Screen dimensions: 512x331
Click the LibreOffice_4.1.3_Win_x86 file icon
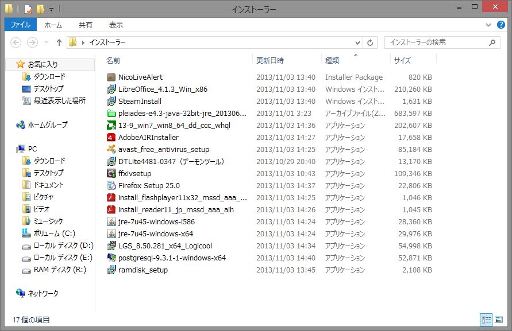click(x=111, y=89)
